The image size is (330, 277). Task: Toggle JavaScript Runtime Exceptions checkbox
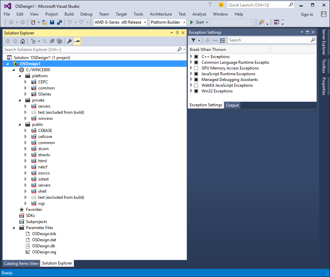(x=196, y=74)
